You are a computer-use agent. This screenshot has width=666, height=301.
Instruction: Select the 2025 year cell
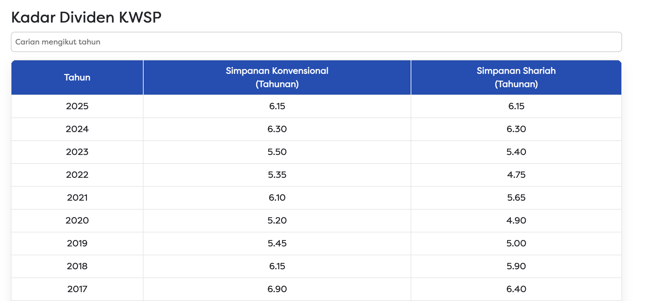[77, 106]
